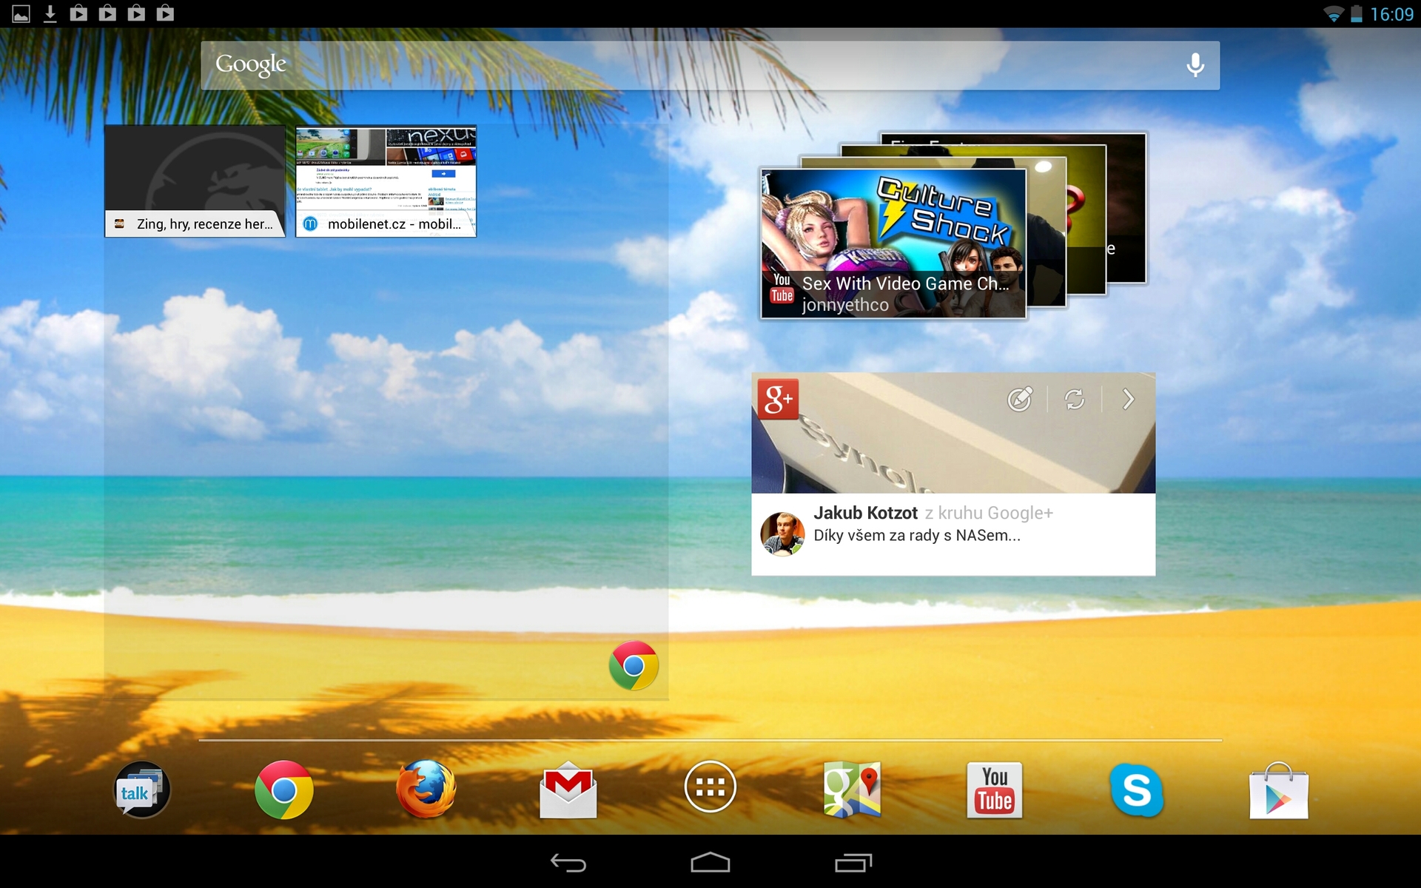Open Jakub Kotzot's Google+ post
The image size is (1421, 888).
pyautogui.click(x=953, y=534)
